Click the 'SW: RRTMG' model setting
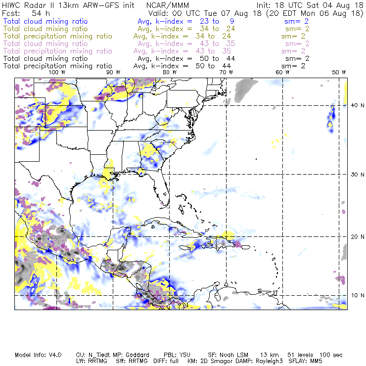Viewport: 366px width, 366px height. point(132,361)
